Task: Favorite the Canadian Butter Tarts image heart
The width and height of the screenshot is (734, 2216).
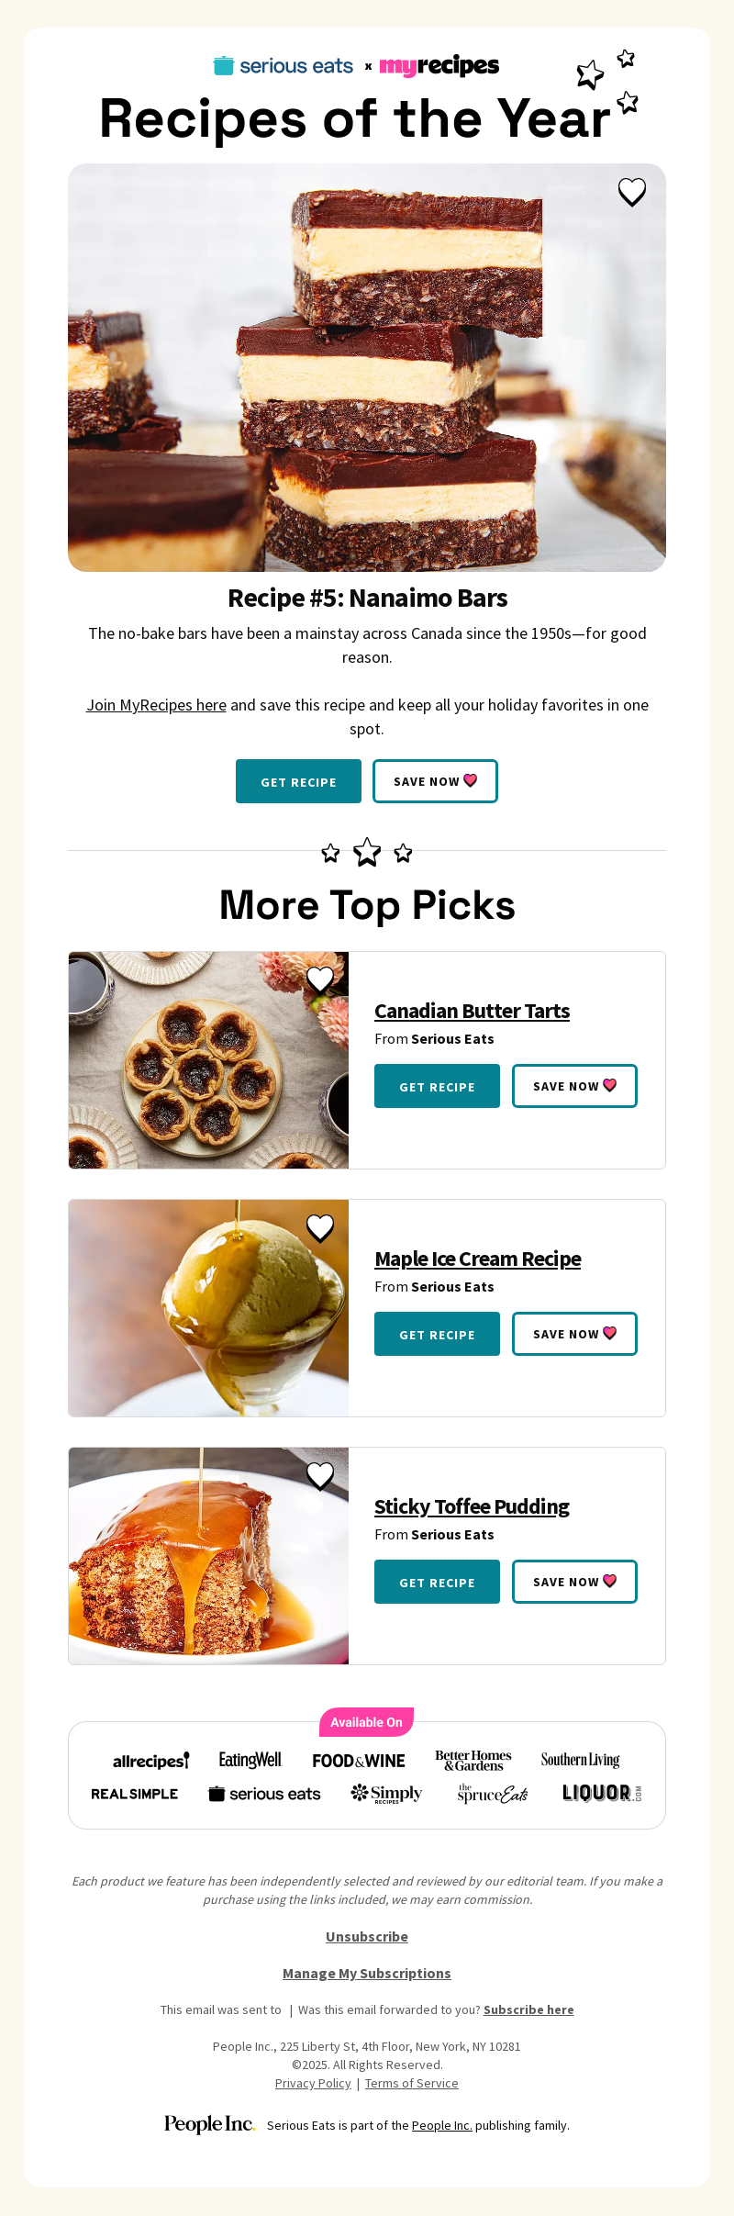Action: [x=320, y=979]
